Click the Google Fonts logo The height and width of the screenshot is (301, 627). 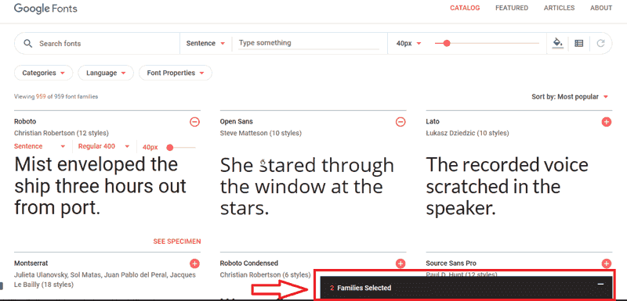pyautogui.click(x=45, y=9)
